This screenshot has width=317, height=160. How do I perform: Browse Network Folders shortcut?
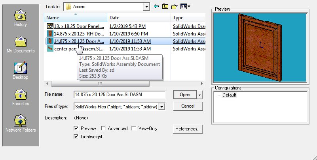pyautogui.click(x=20, y=123)
